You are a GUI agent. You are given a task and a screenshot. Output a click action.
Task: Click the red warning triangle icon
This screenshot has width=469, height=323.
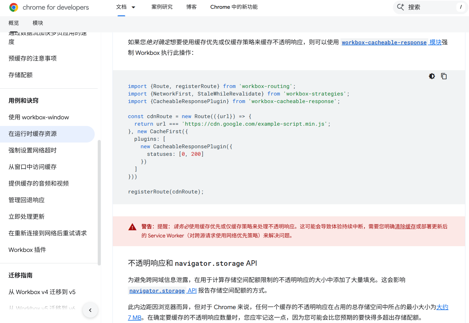pyautogui.click(x=132, y=227)
